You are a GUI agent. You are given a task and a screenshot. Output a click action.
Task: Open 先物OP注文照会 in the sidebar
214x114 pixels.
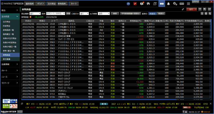coord(10,38)
